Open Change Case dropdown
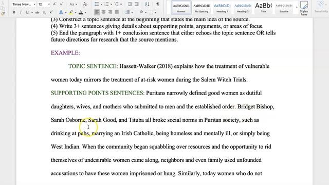Viewport: 329px width, 185px height. pyautogui.click(x=73, y=4)
